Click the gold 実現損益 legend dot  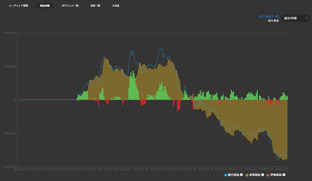tap(247, 175)
